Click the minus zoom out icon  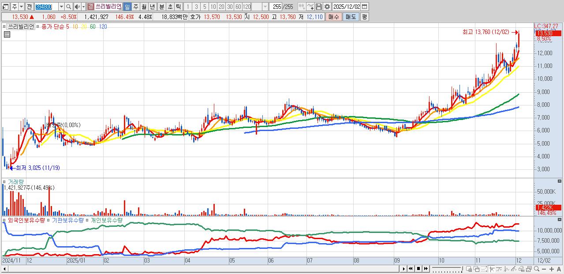544,269
